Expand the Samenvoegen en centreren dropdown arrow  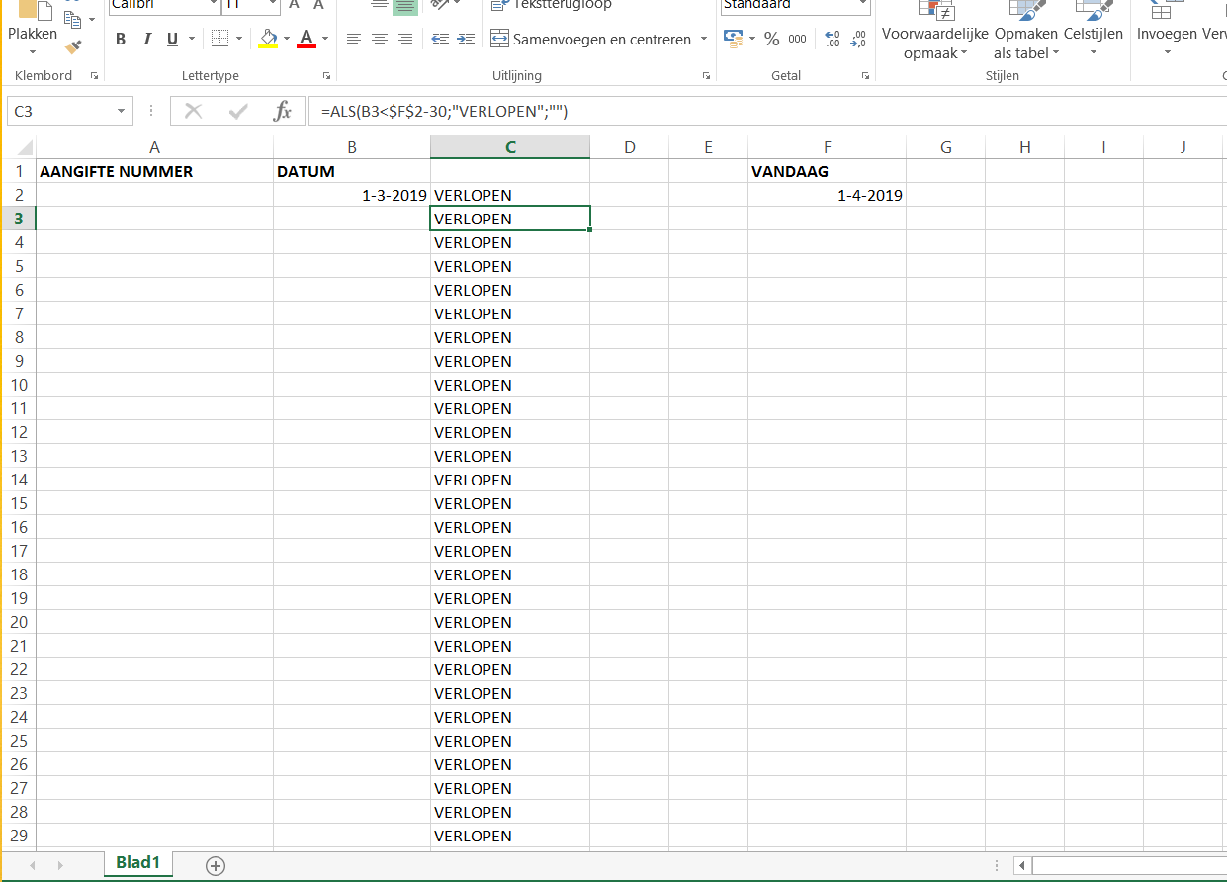coord(704,40)
